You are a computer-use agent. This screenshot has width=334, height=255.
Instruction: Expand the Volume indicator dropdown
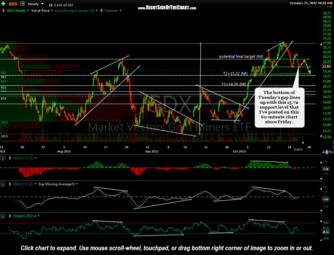(121, 10)
